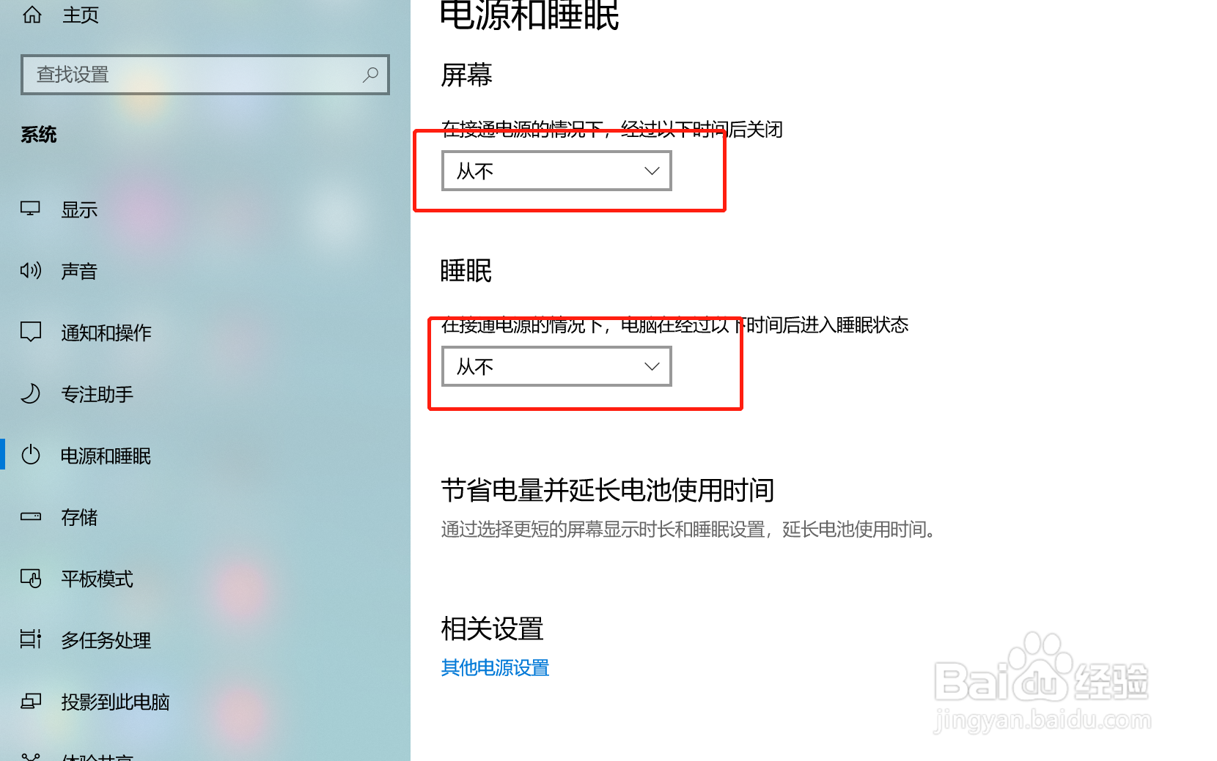Click the power icon for 电源和睡眠
The width and height of the screenshot is (1217, 761).
click(30, 455)
